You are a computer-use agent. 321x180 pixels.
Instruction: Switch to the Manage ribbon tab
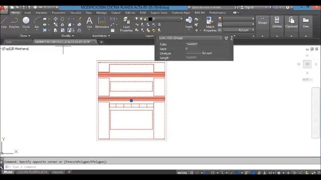[x=101, y=12]
